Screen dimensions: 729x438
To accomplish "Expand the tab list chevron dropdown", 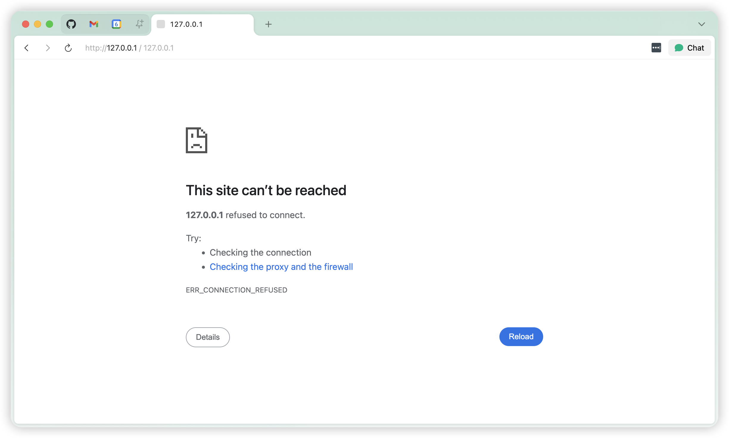I will click(x=702, y=24).
